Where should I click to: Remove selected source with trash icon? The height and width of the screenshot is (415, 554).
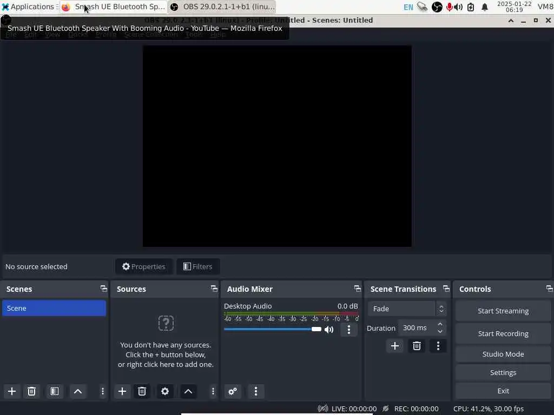(x=142, y=391)
